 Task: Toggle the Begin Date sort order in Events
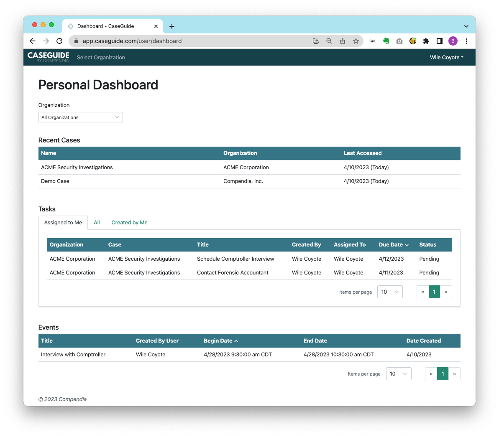[x=221, y=340]
